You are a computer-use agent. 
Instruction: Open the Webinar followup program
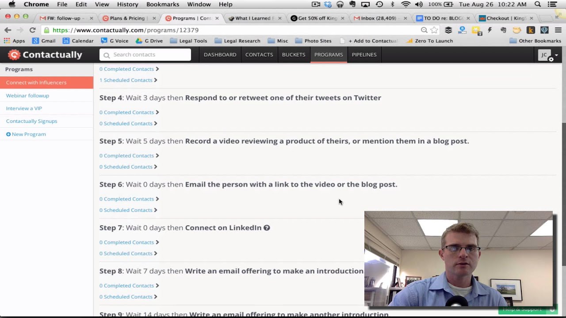tap(27, 95)
